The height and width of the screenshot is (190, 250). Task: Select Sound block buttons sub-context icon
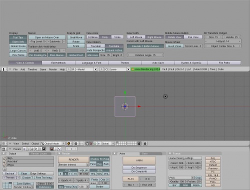pyautogui.click(x=59, y=149)
